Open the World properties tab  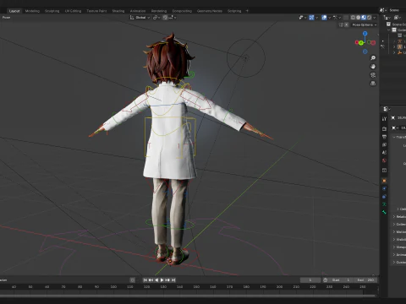tap(384, 160)
